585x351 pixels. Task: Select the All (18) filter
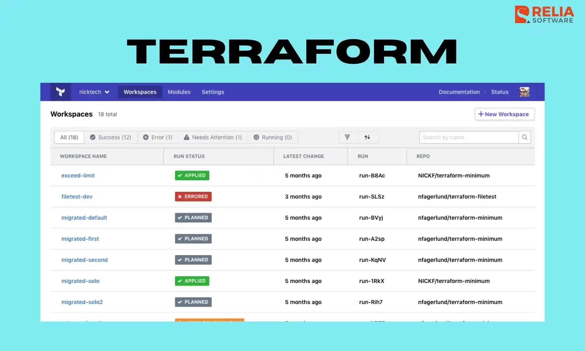click(69, 137)
